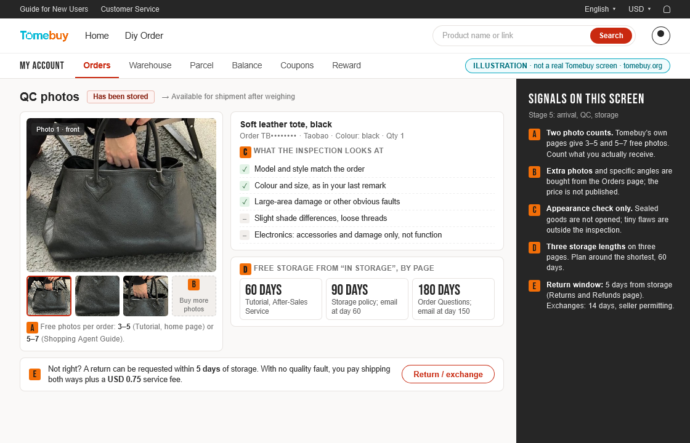This screenshot has width=690, height=443.
Task: Open the Tomebuy logo home link
Action: click(x=44, y=36)
